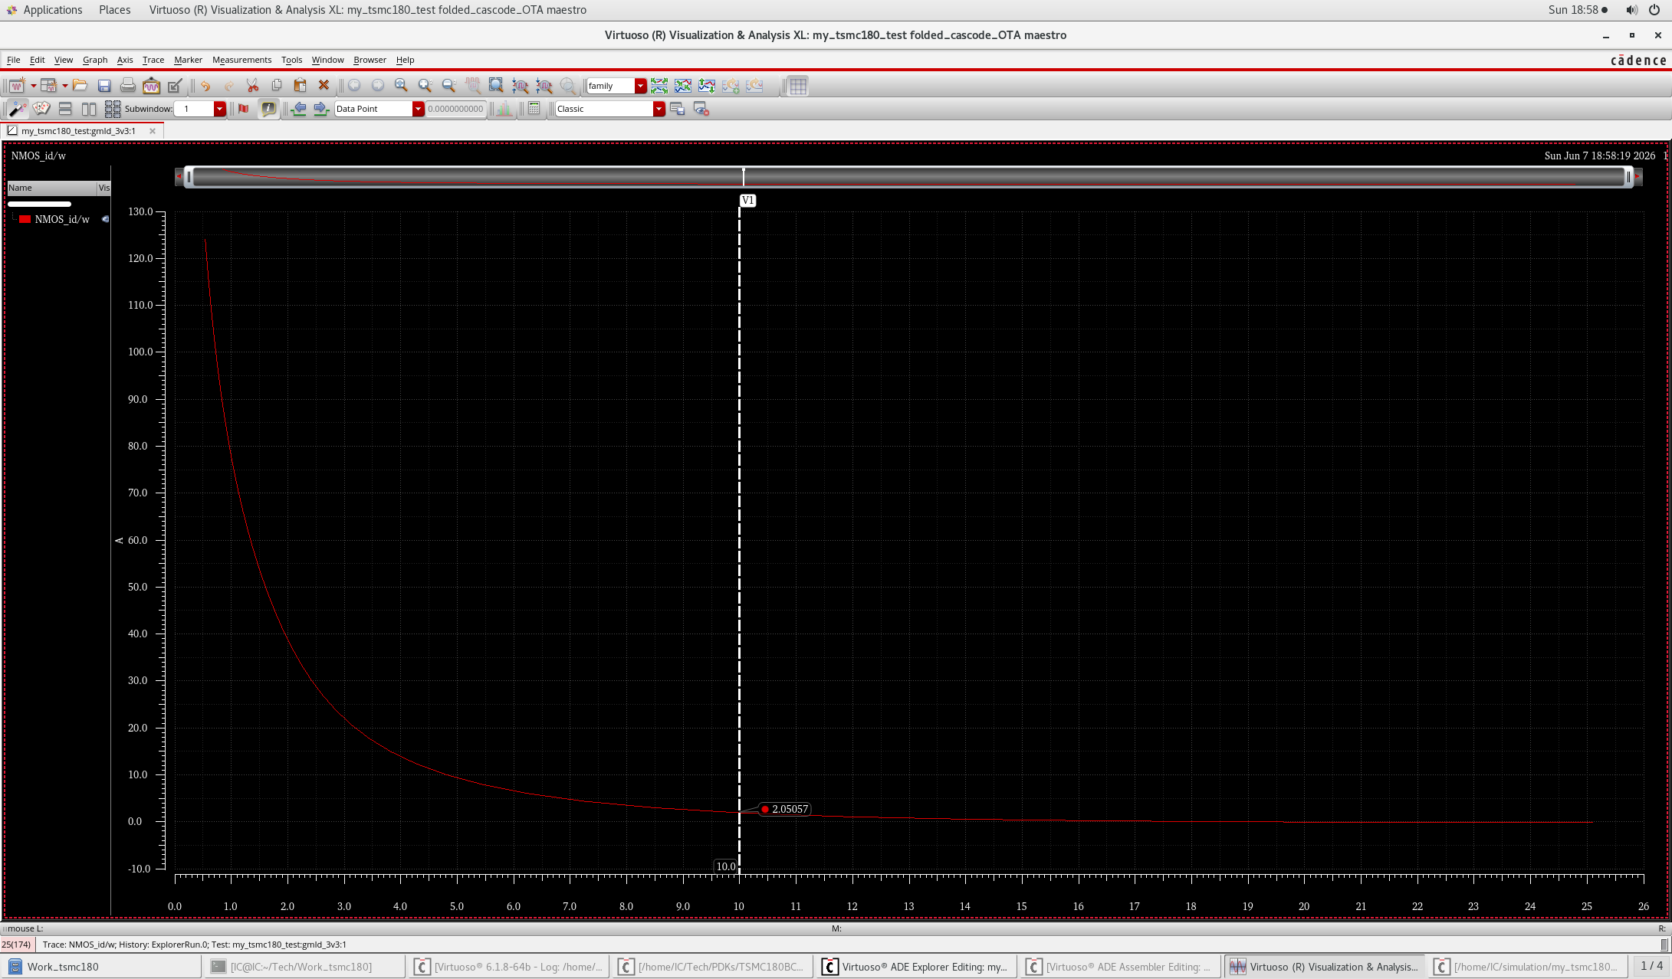Expand the new subwindow arrow menu
This screenshot has width=1672, height=979.
coord(65,86)
